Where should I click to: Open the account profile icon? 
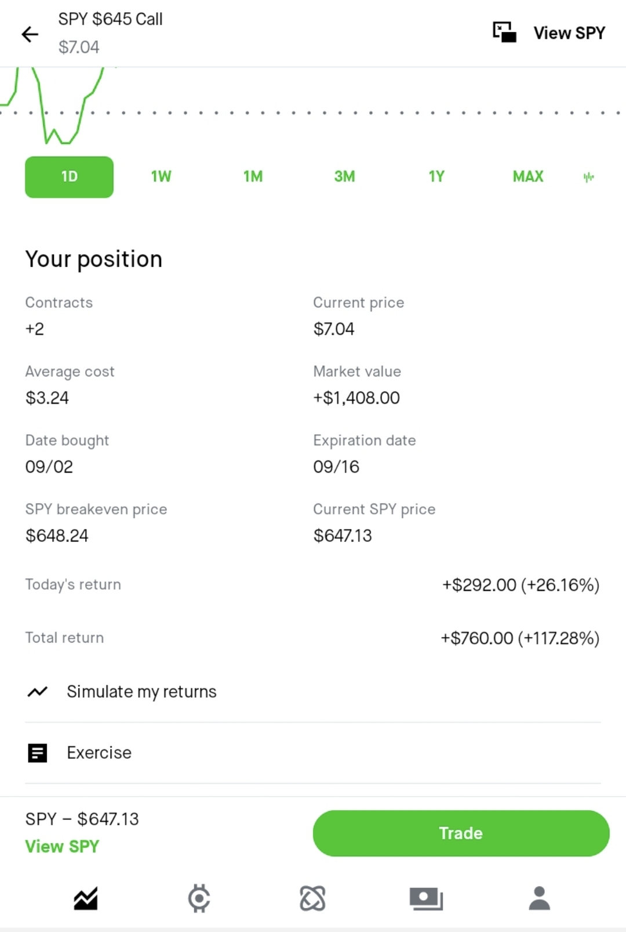tap(540, 898)
